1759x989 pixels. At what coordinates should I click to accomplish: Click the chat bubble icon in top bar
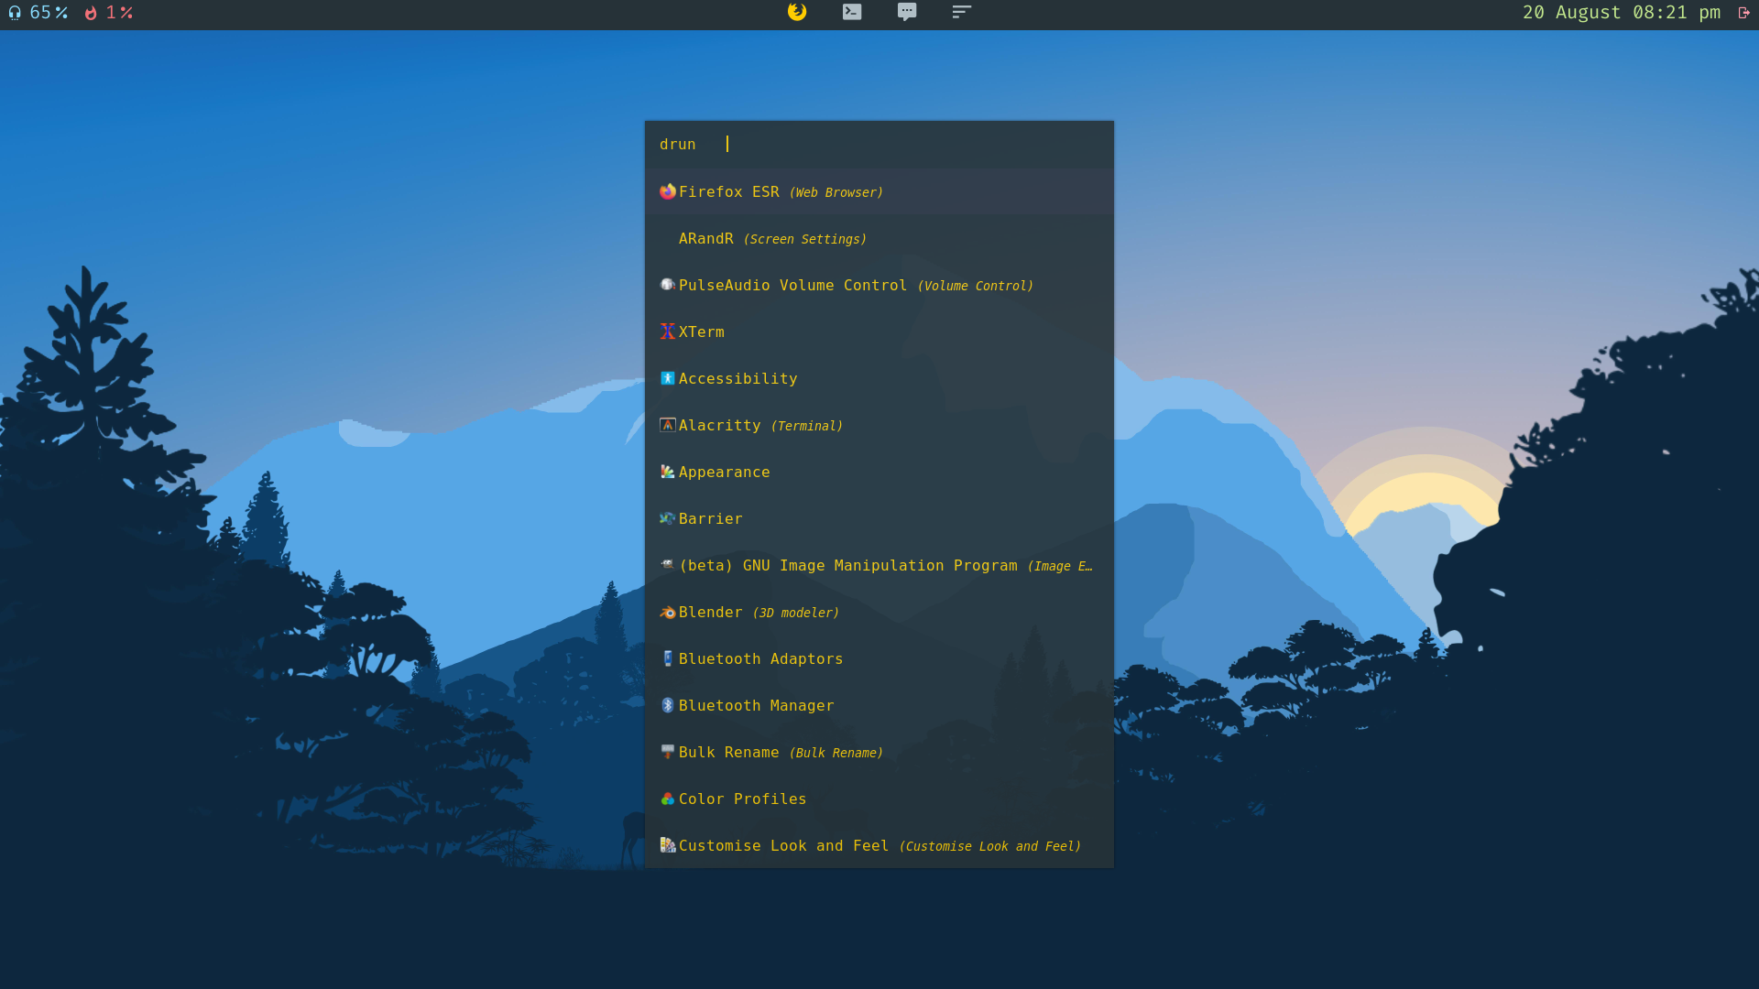[x=907, y=12]
